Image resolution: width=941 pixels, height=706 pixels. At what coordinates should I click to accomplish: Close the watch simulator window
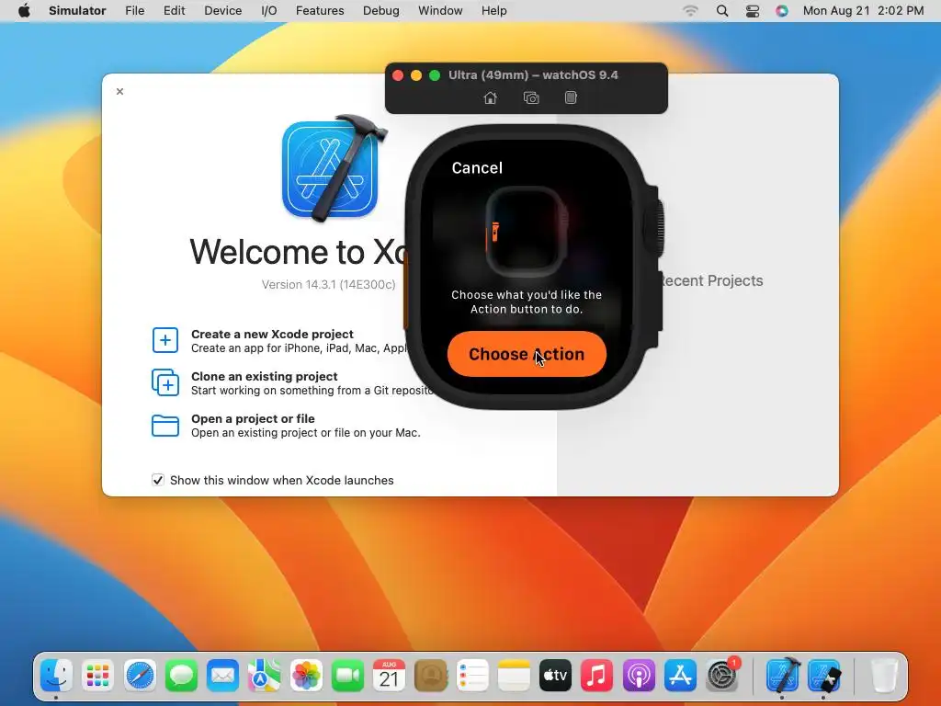point(397,75)
